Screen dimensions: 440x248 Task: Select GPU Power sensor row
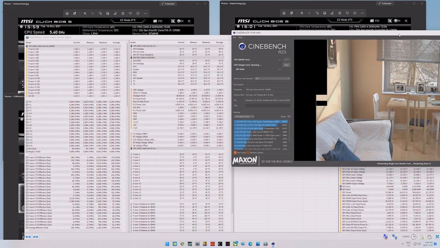pos(387,192)
